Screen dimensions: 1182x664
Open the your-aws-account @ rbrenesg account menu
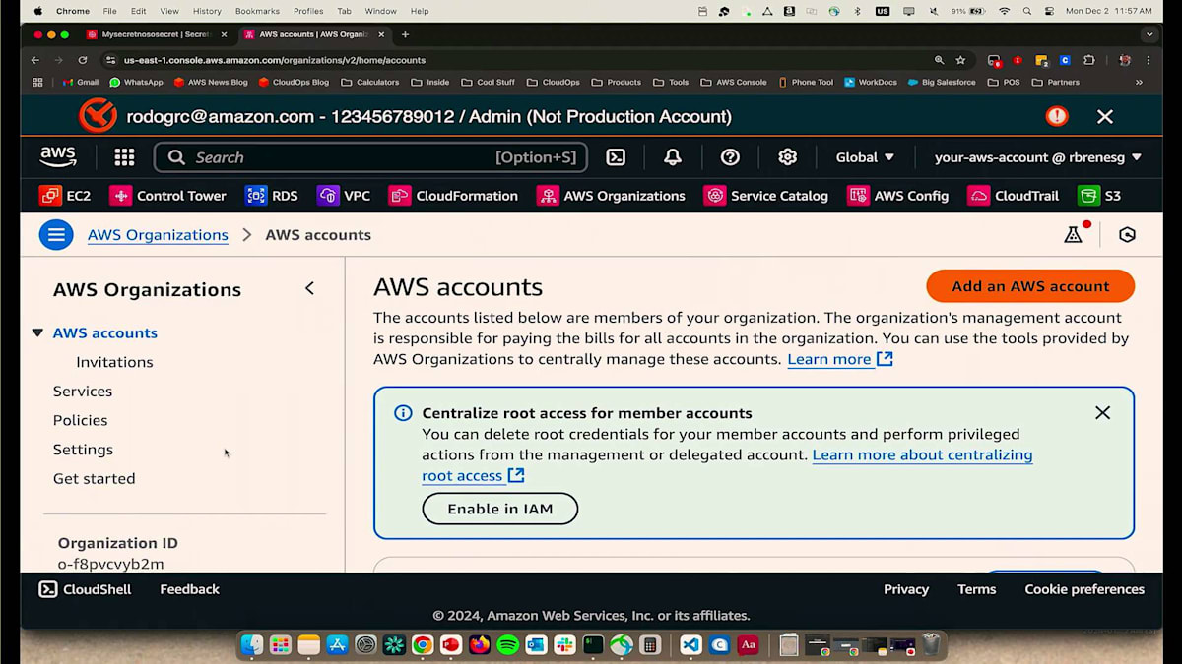(x=1038, y=157)
